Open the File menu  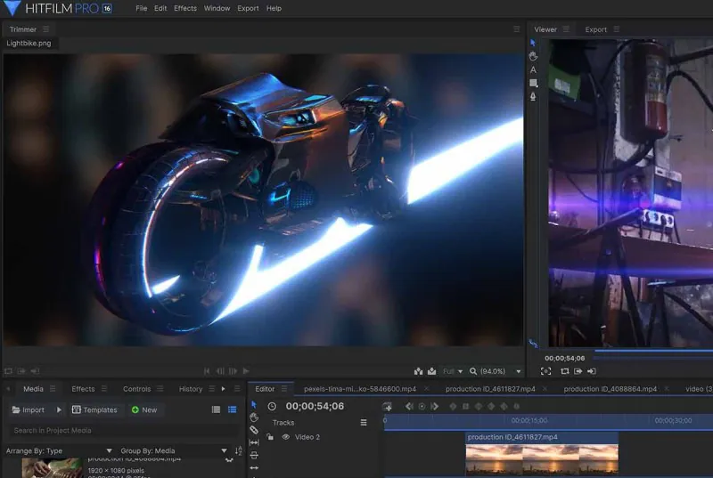(x=142, y=8)
